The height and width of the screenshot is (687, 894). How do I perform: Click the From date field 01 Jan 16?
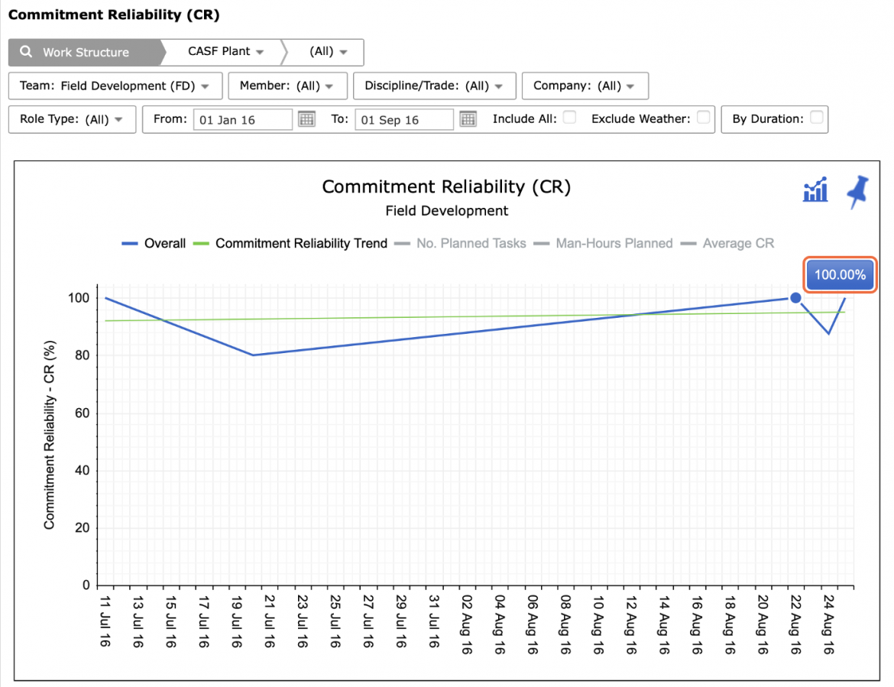click(x=243, y=120)
